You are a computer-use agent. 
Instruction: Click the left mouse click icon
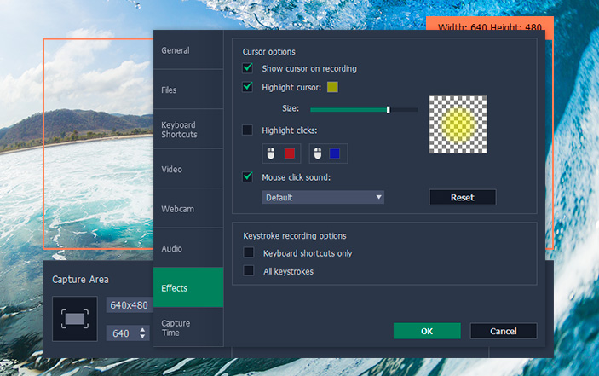point(272,154)
